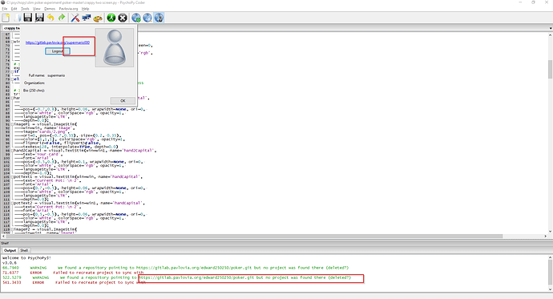Redo edit with green arrow icon
Viewport: 553px width, 299px height.
coord(62,18)
